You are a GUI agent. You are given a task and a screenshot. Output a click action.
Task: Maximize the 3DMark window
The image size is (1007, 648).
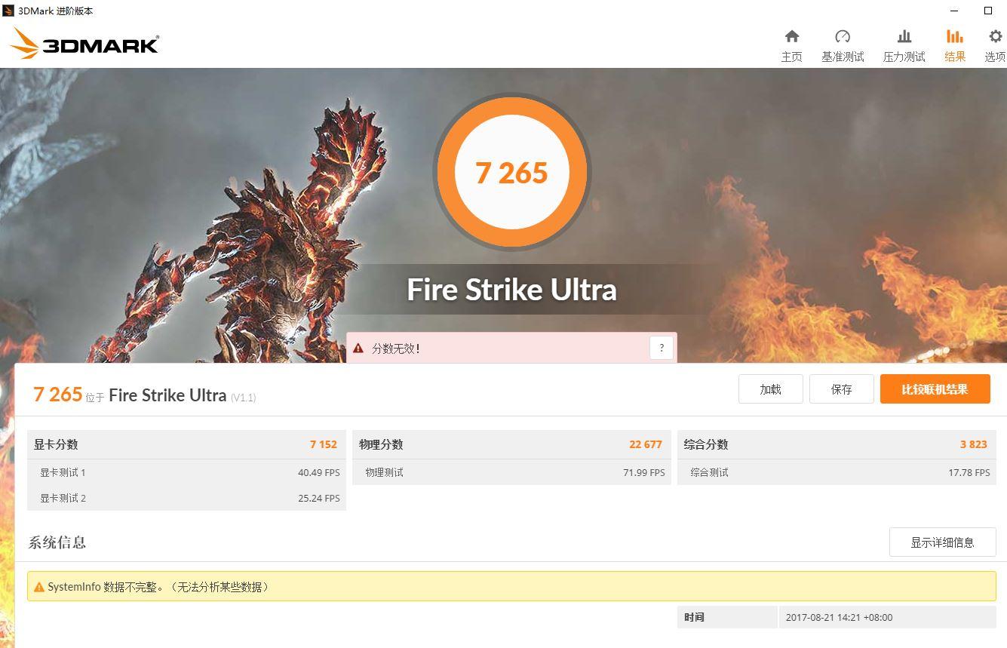click(988, 11)
